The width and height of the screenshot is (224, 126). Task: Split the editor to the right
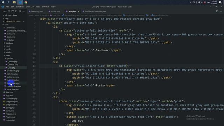pos(217,11)
